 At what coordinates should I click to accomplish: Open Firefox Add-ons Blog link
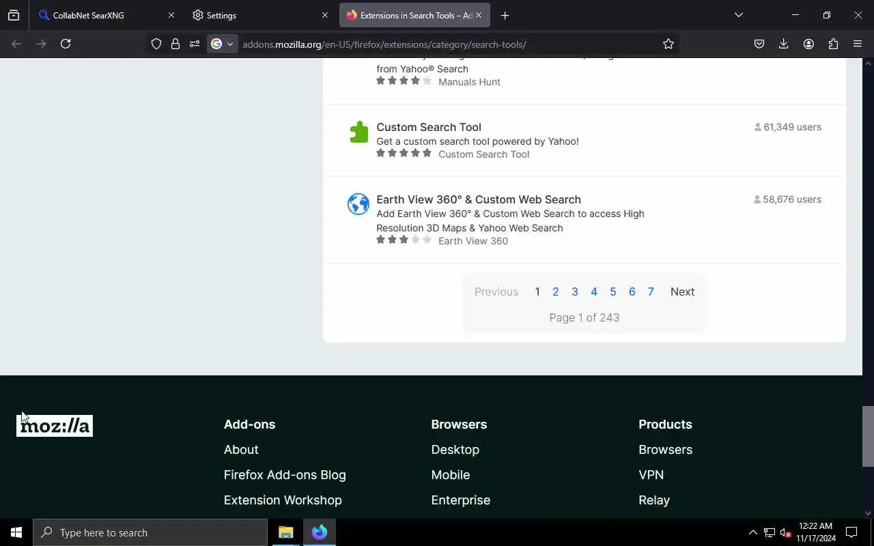tap(285, 475)
